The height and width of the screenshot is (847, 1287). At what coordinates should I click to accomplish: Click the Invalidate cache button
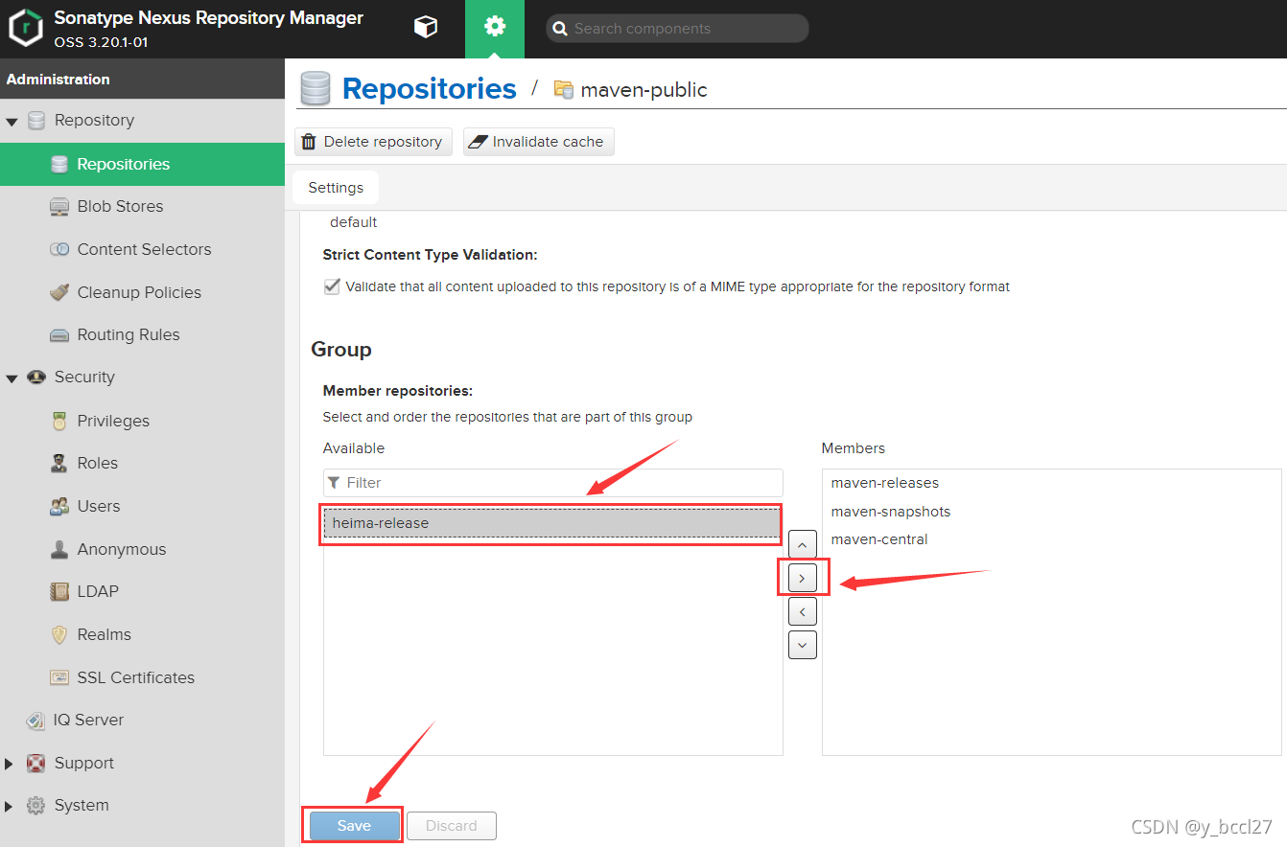[538, 142]
